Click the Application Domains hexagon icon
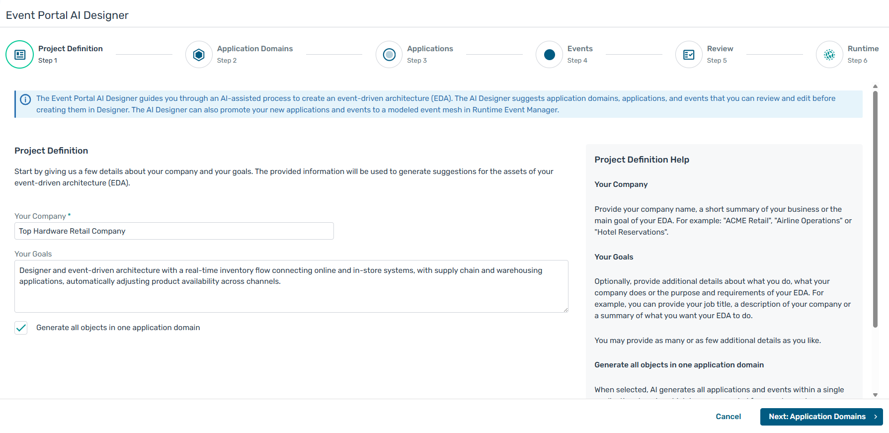The width and height of the screenshot is (889, 433). (x=199, y=55)
